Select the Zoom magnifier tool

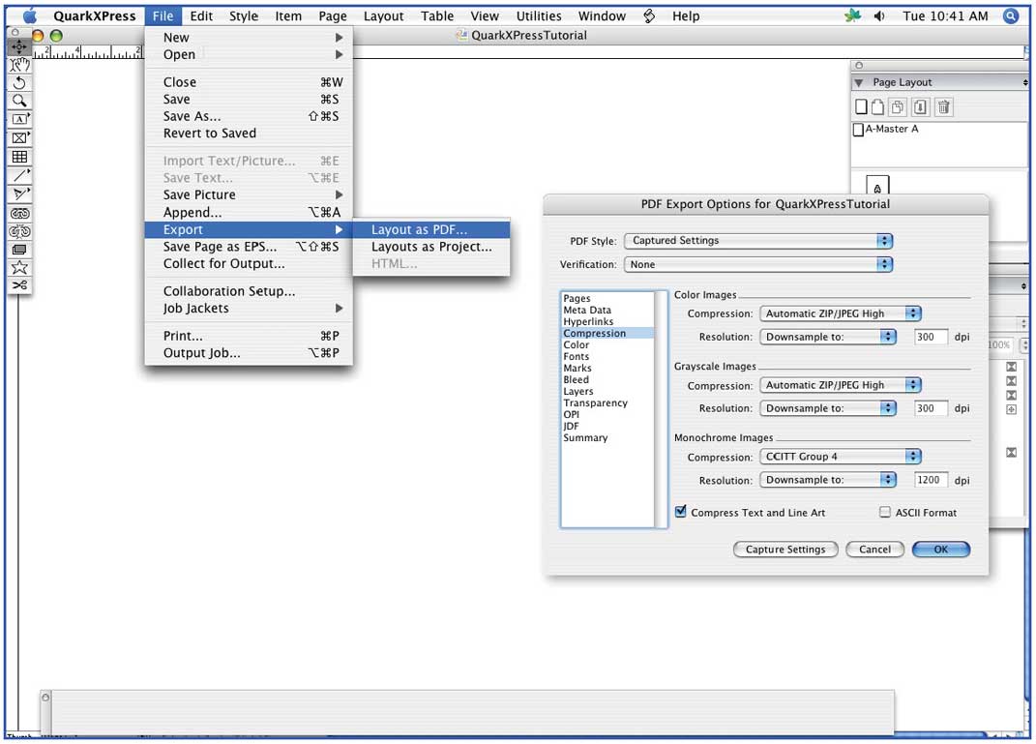tap(19, 101)
